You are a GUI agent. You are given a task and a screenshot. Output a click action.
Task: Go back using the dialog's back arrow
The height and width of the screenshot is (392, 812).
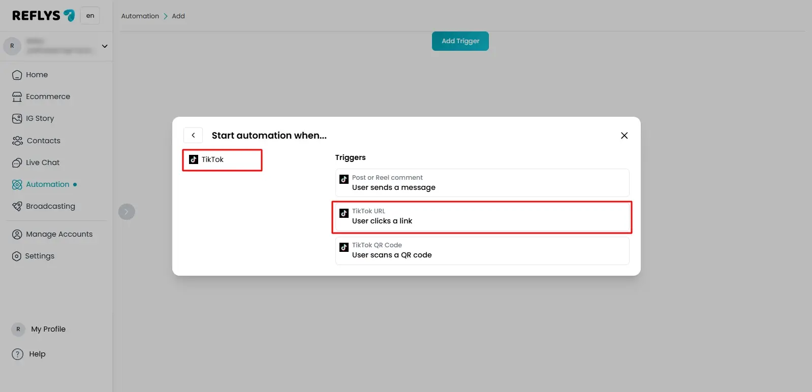click(193, 136)
